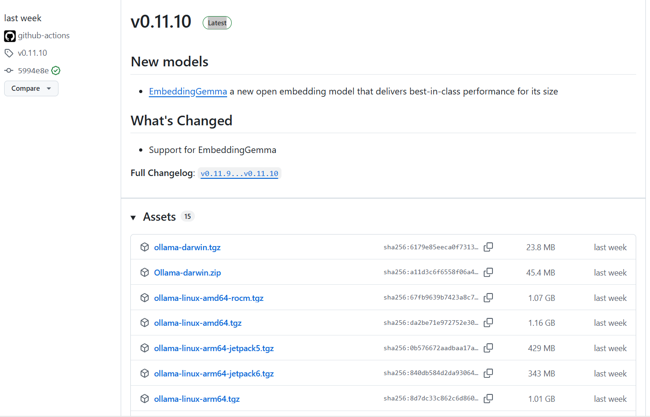This screenshot has width=650, height=417.
Task: Click package icon of ollama-darwin.tgz
Action: (145, 247)
